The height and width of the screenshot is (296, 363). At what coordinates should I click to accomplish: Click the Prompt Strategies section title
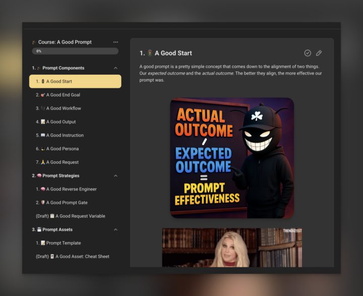click(60, 176)
